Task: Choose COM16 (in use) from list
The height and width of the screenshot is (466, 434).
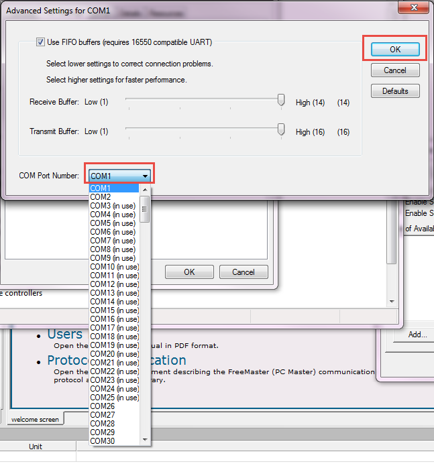Action: click(x=114, y=319)
